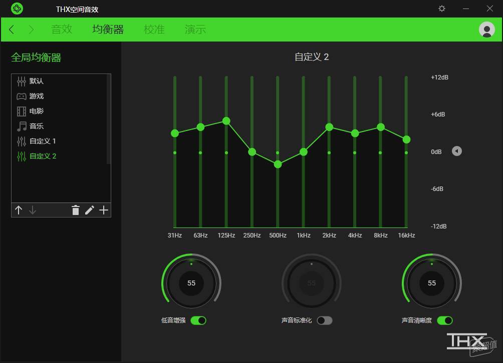Toggle the 低音增强 bass boost switch
Image resolution: width=503 pixels, height=363 pixels.
[x=198, y=320]
